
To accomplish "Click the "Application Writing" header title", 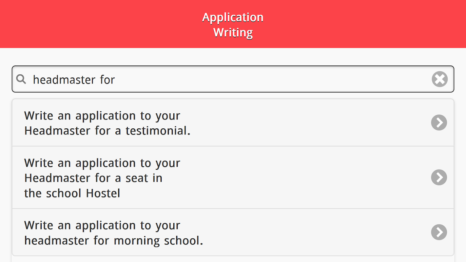I will coord(233,25).
